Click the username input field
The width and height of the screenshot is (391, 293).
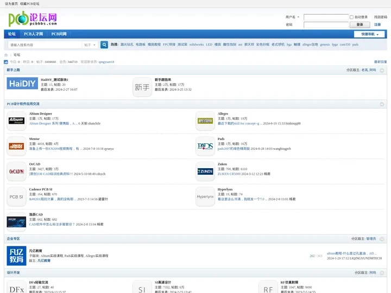(x=326, y=17)
